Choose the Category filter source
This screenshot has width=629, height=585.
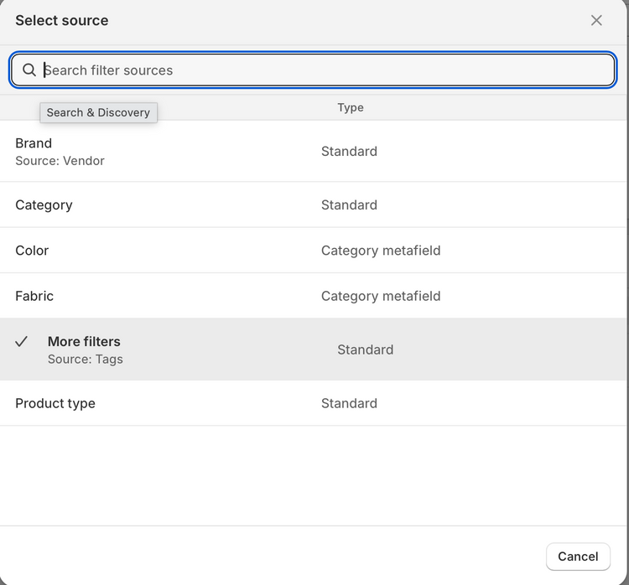(313, 204)
